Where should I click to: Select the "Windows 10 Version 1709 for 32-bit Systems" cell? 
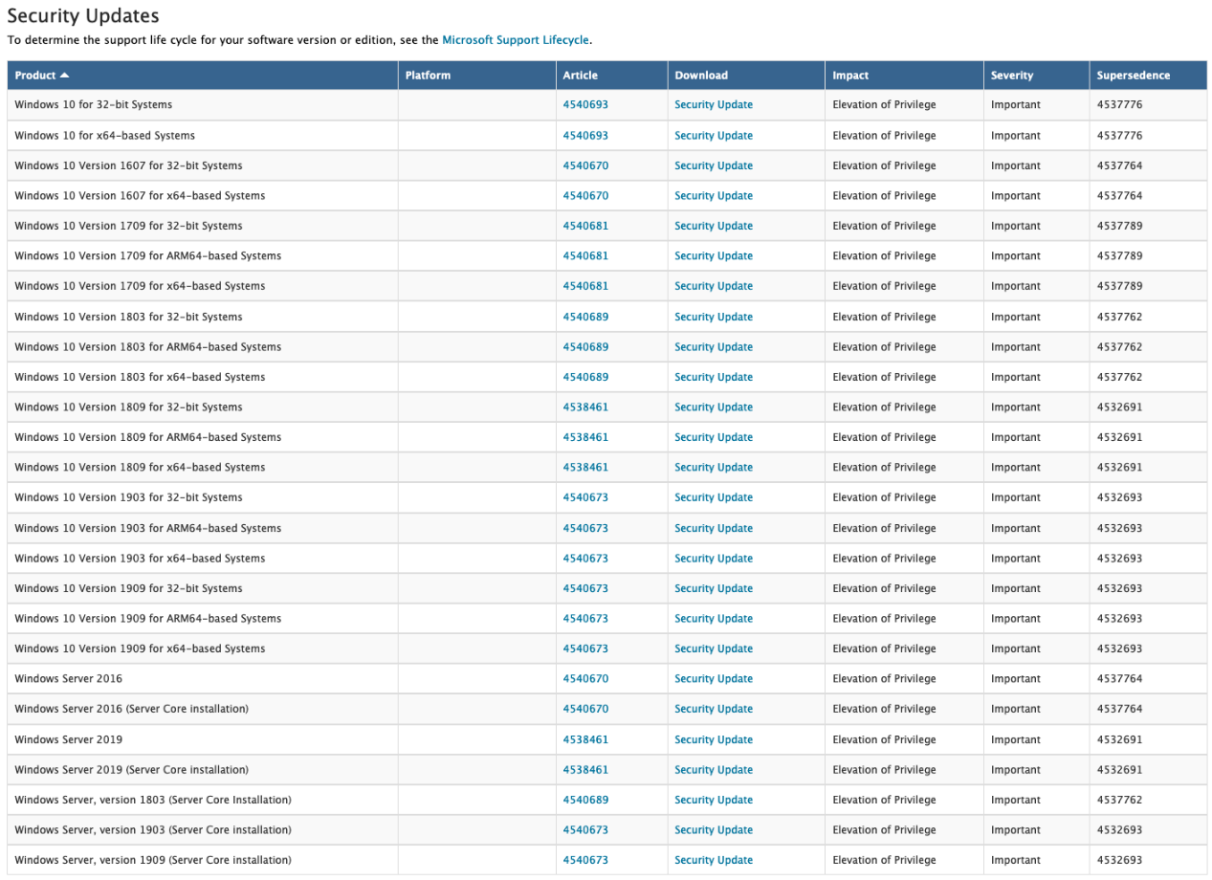[x=203, y=226]
